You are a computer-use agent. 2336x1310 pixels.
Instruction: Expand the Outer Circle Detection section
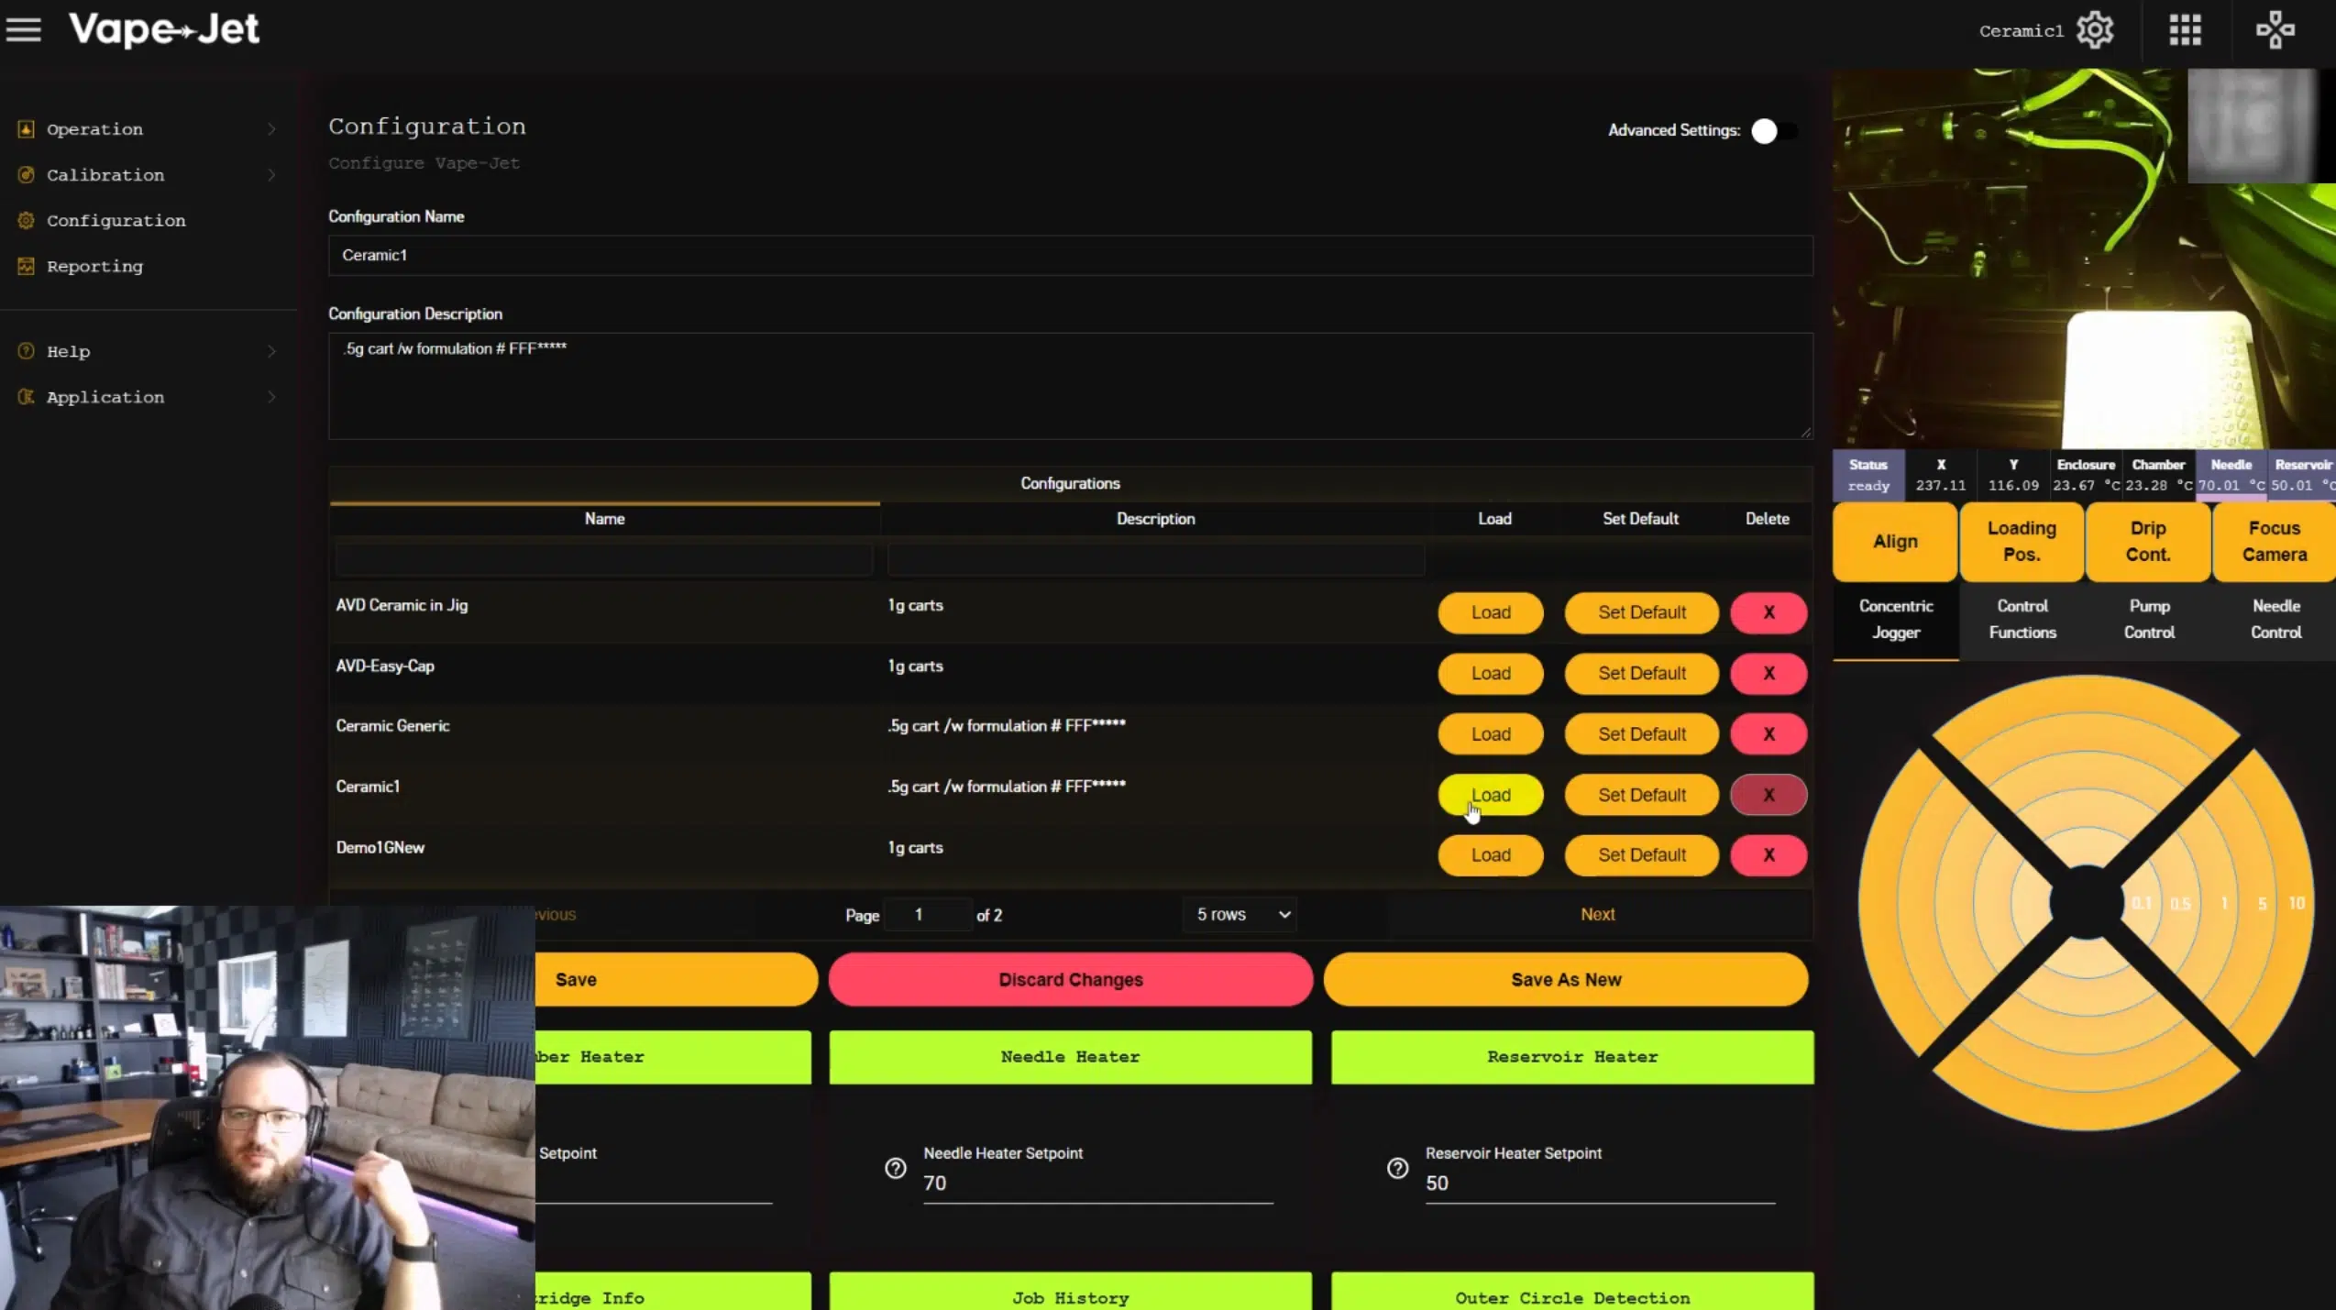tap(1572, 1292)
